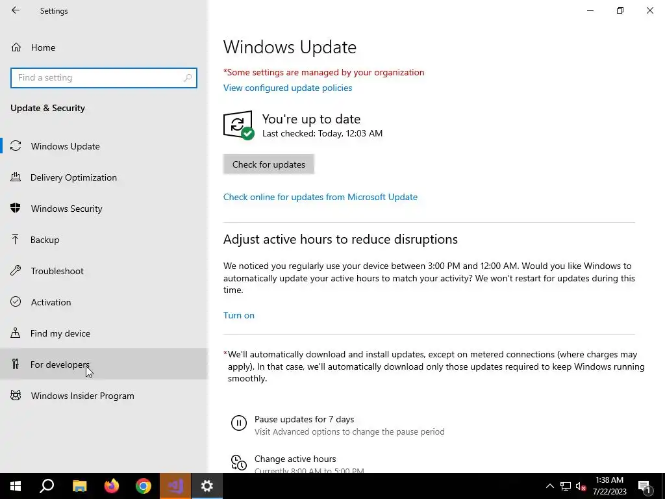Image resolution: width=665 pixels, height=499 pixels.
Task: Focus the Find a setting search box
Action: [x=104, y=78]
